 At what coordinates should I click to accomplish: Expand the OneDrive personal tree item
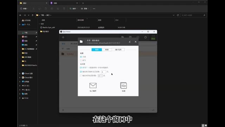pyautogui.click(x=20, y=24)
